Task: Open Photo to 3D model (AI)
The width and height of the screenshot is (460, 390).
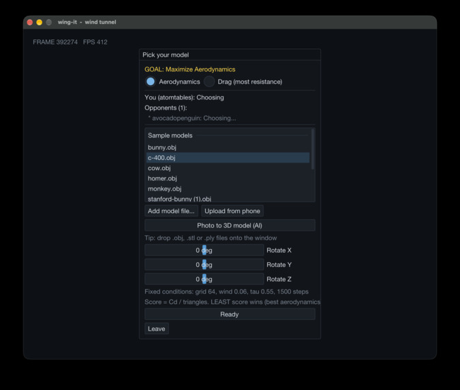Action: pos(230,225)
